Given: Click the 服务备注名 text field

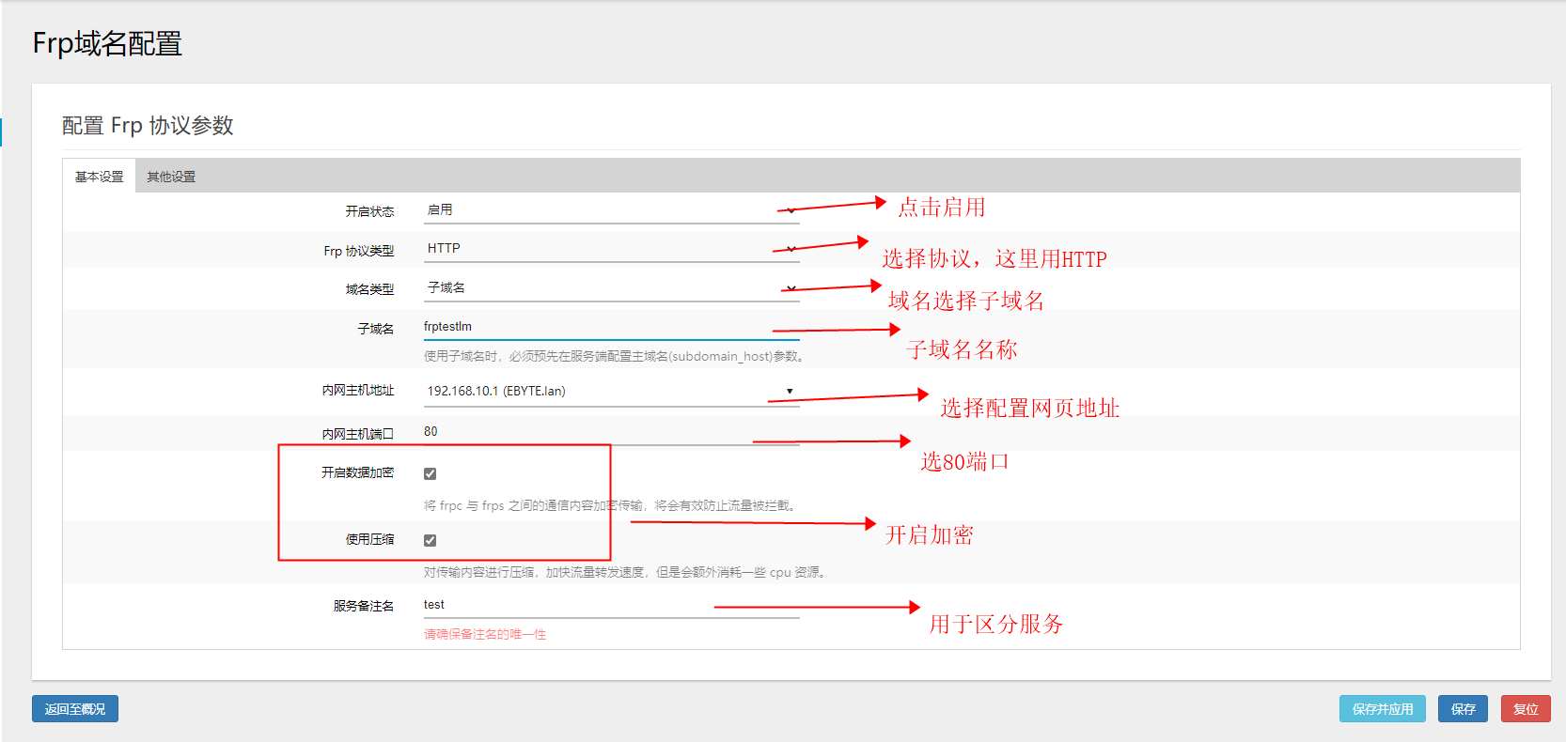Looking at the screenshot, I should (x=611, y=605).
